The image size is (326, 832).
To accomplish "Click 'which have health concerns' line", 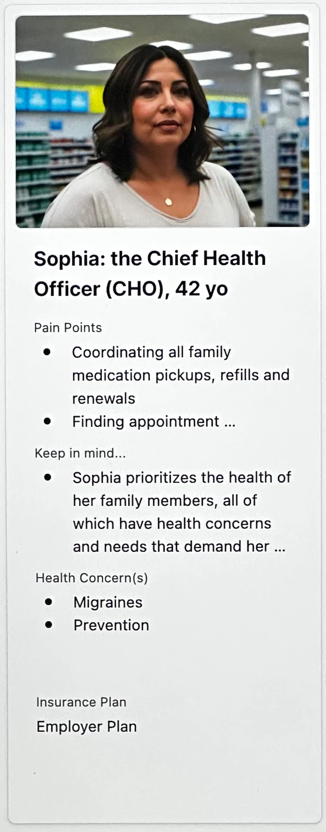I will (172, 523).
